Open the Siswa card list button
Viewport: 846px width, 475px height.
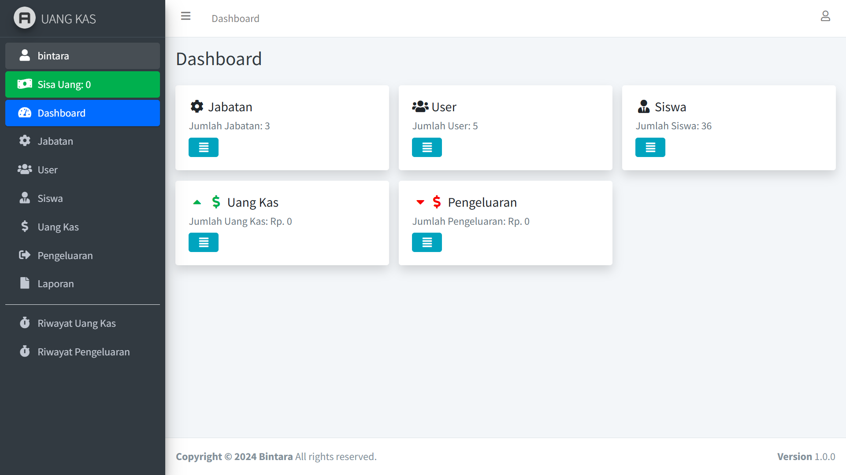pos(650,147)
